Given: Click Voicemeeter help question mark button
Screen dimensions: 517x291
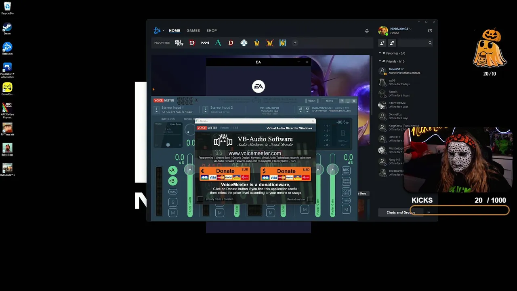Looking at the screenshot, I should coord(342,101).
